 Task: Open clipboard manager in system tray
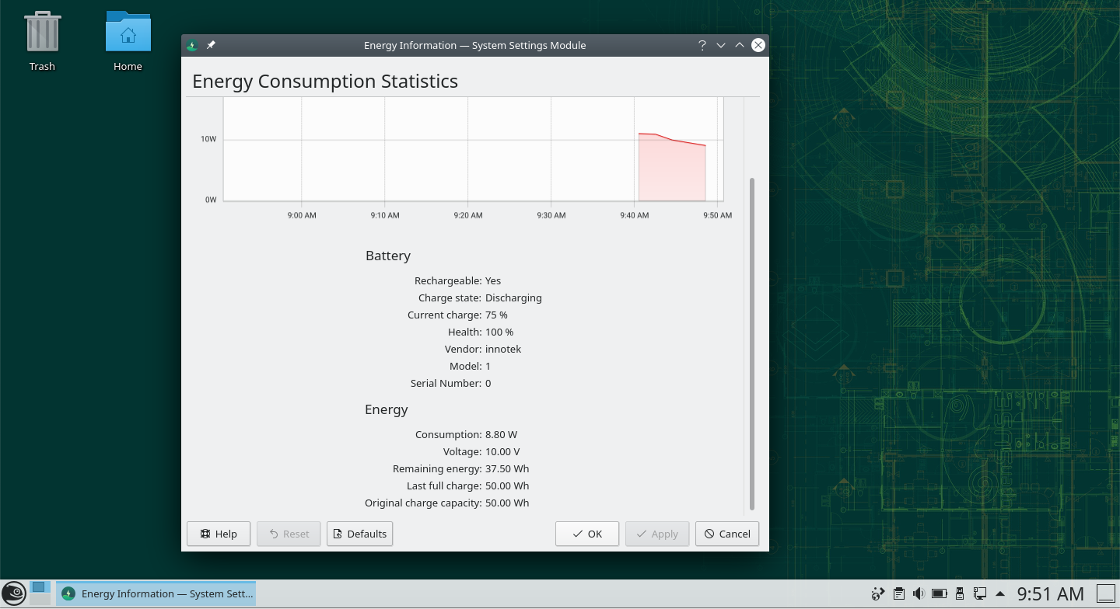(x=898, y=594)
